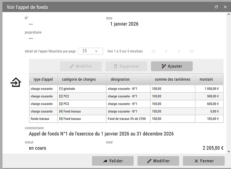Go to last page of results
Image resolution: width=231 pixels, height=169 pixels.
pos(192,51)
